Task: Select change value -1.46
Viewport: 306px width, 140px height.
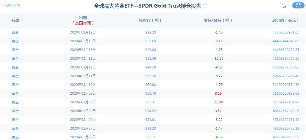Action: tap(218, 32)
